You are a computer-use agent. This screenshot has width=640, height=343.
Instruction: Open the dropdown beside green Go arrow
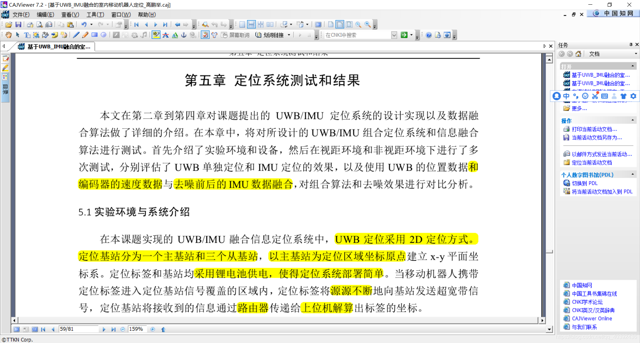pyautogui.click(x=411, y=35)
